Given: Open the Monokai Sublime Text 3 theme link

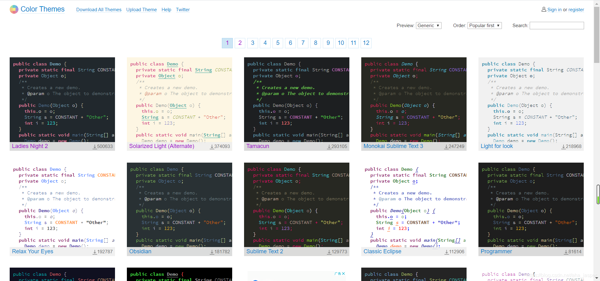Looking at the screenshot, I should point(393,146).
